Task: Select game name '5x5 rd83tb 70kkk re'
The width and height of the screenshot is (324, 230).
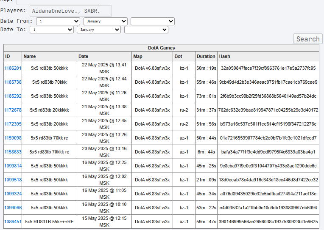Action: coord(49,152)
